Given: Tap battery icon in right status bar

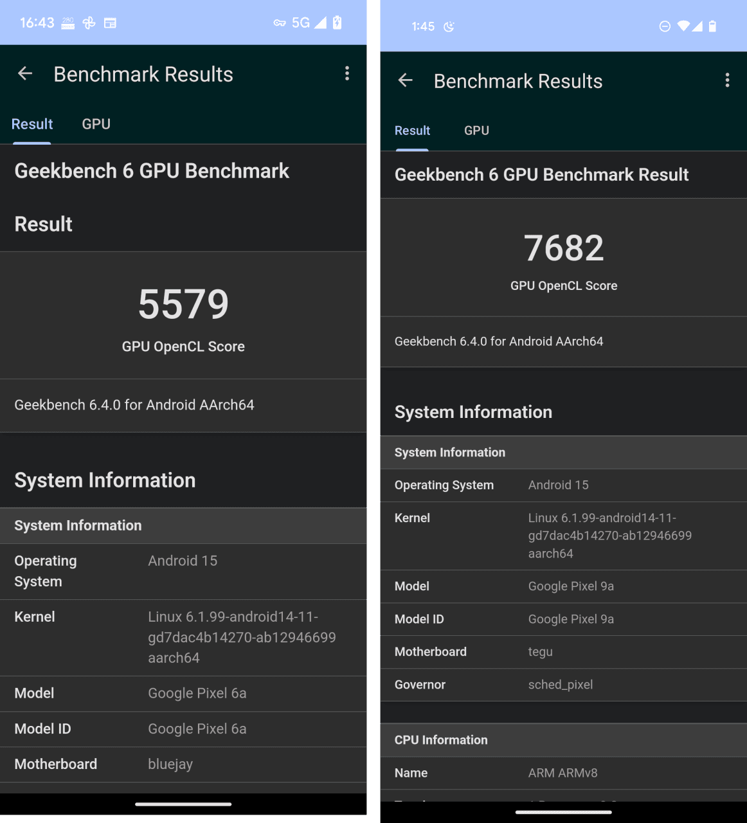Looking at the screenshot, I should point(712,26).
